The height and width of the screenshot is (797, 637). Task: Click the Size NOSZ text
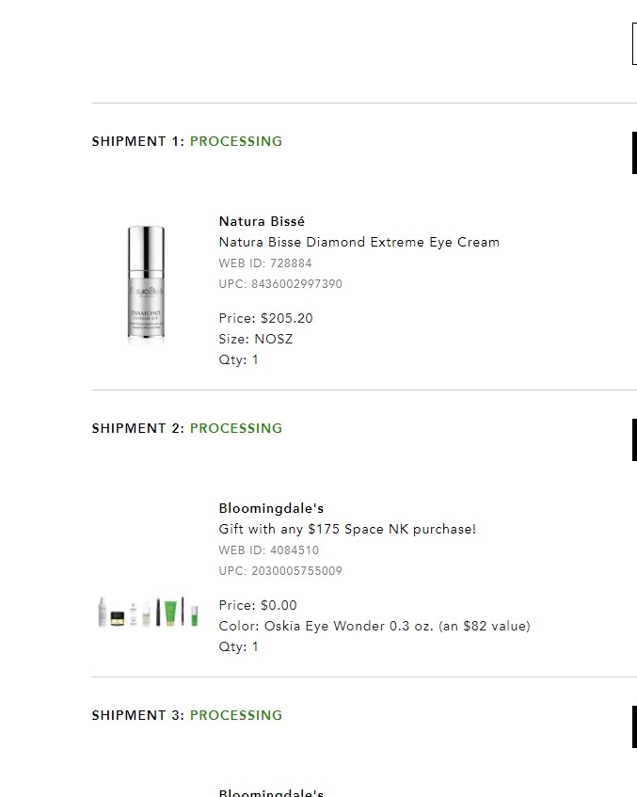tap(256, 339)
